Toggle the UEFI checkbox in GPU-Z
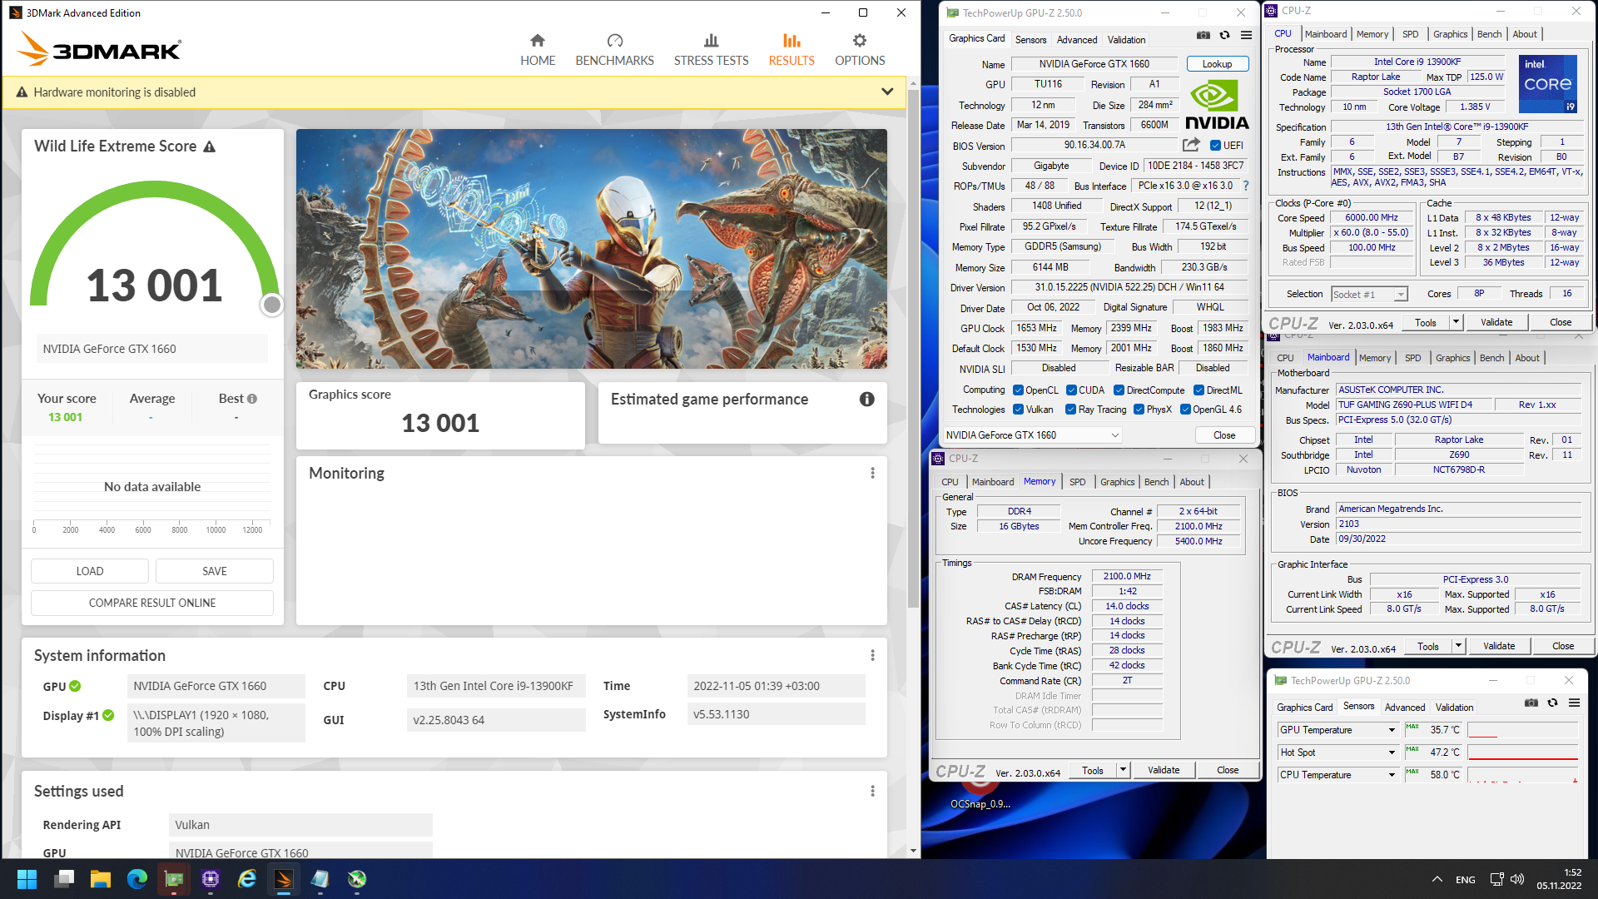This screenshot has width=1598, height=899. (x=1215, y=146)
